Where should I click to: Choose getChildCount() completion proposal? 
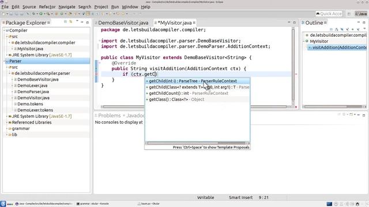[x=197, y=93]
